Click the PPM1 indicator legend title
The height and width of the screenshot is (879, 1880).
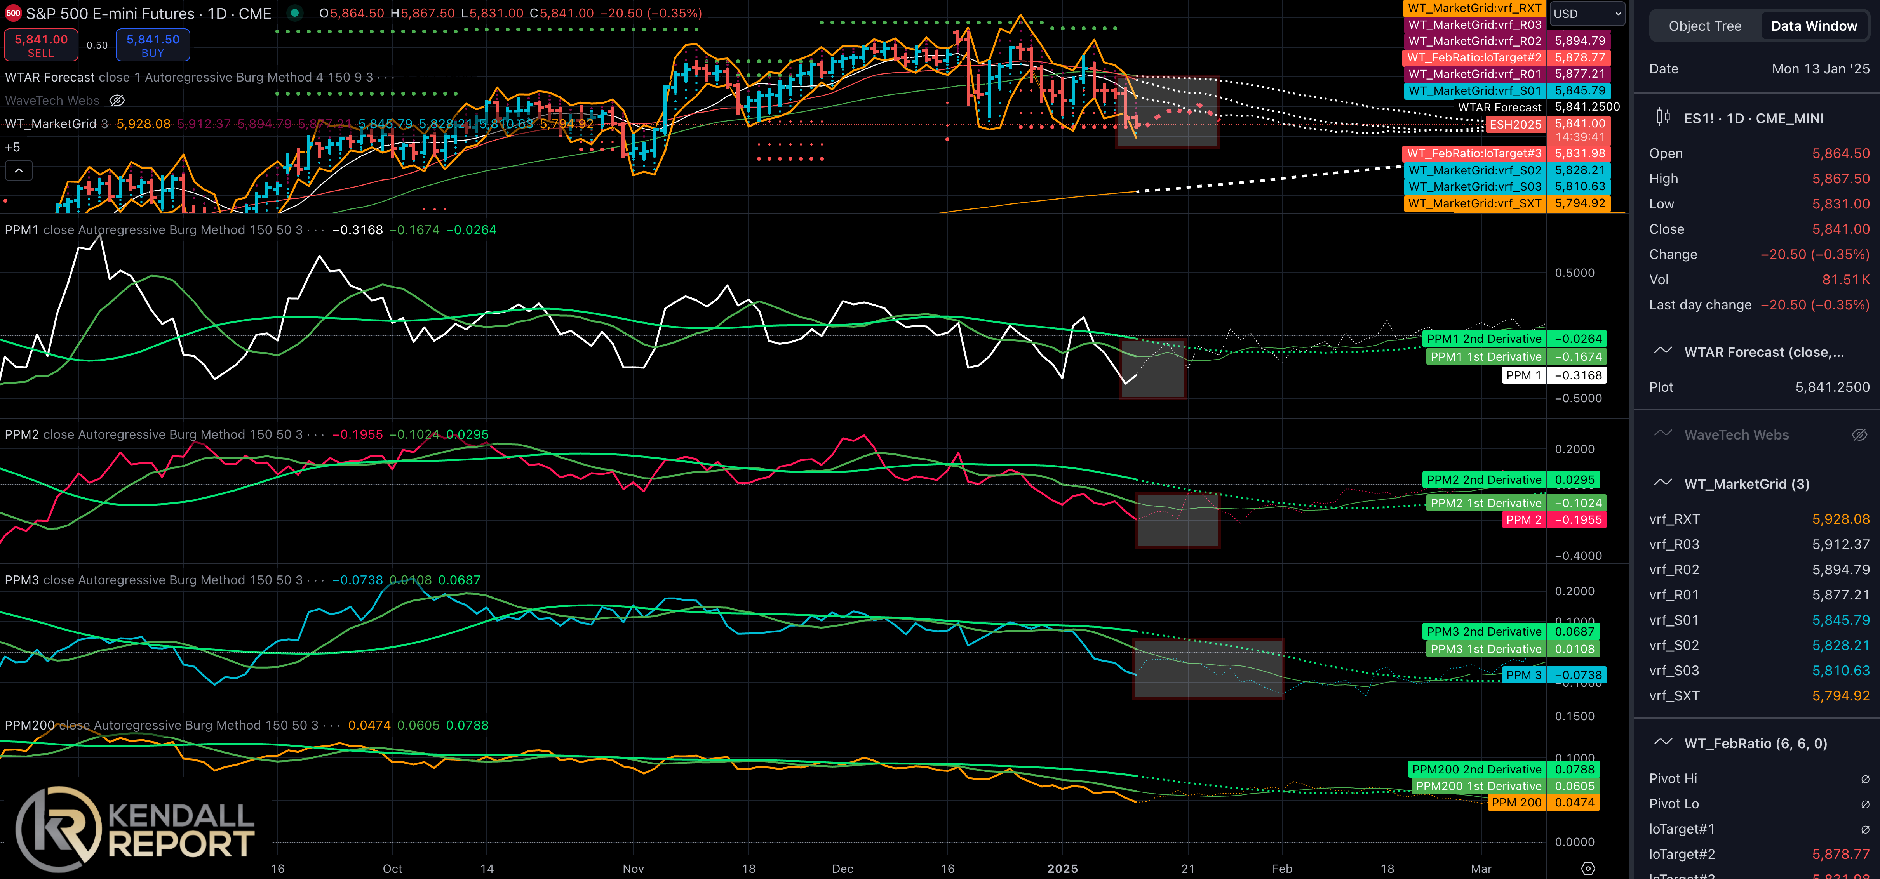click(x=22, y=230)
